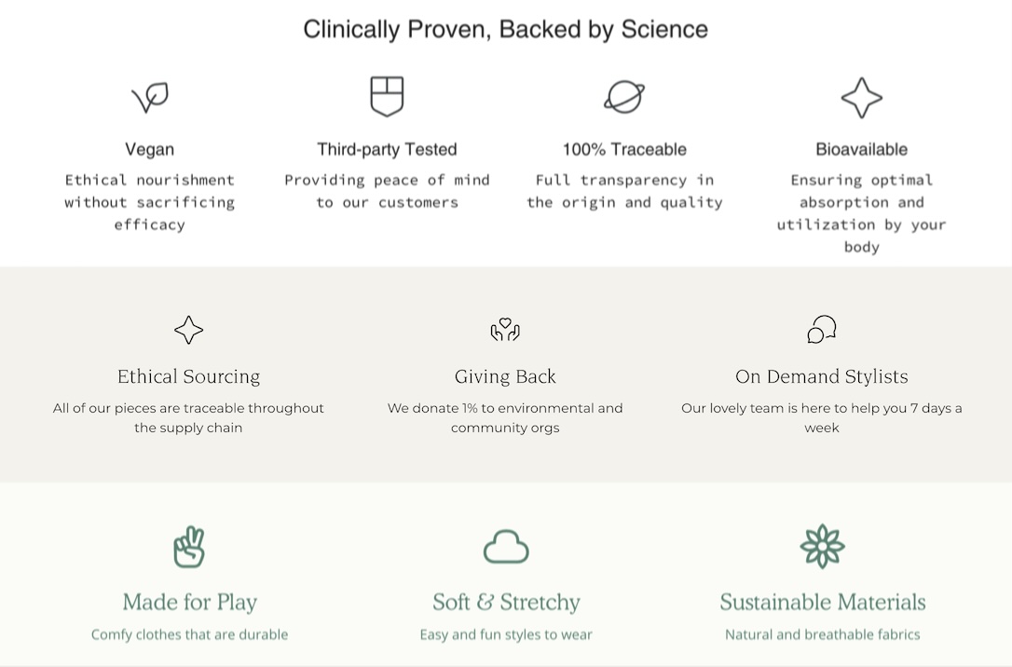Click the "Clinically Proven, Backed by Science" heading

(505, 29)
